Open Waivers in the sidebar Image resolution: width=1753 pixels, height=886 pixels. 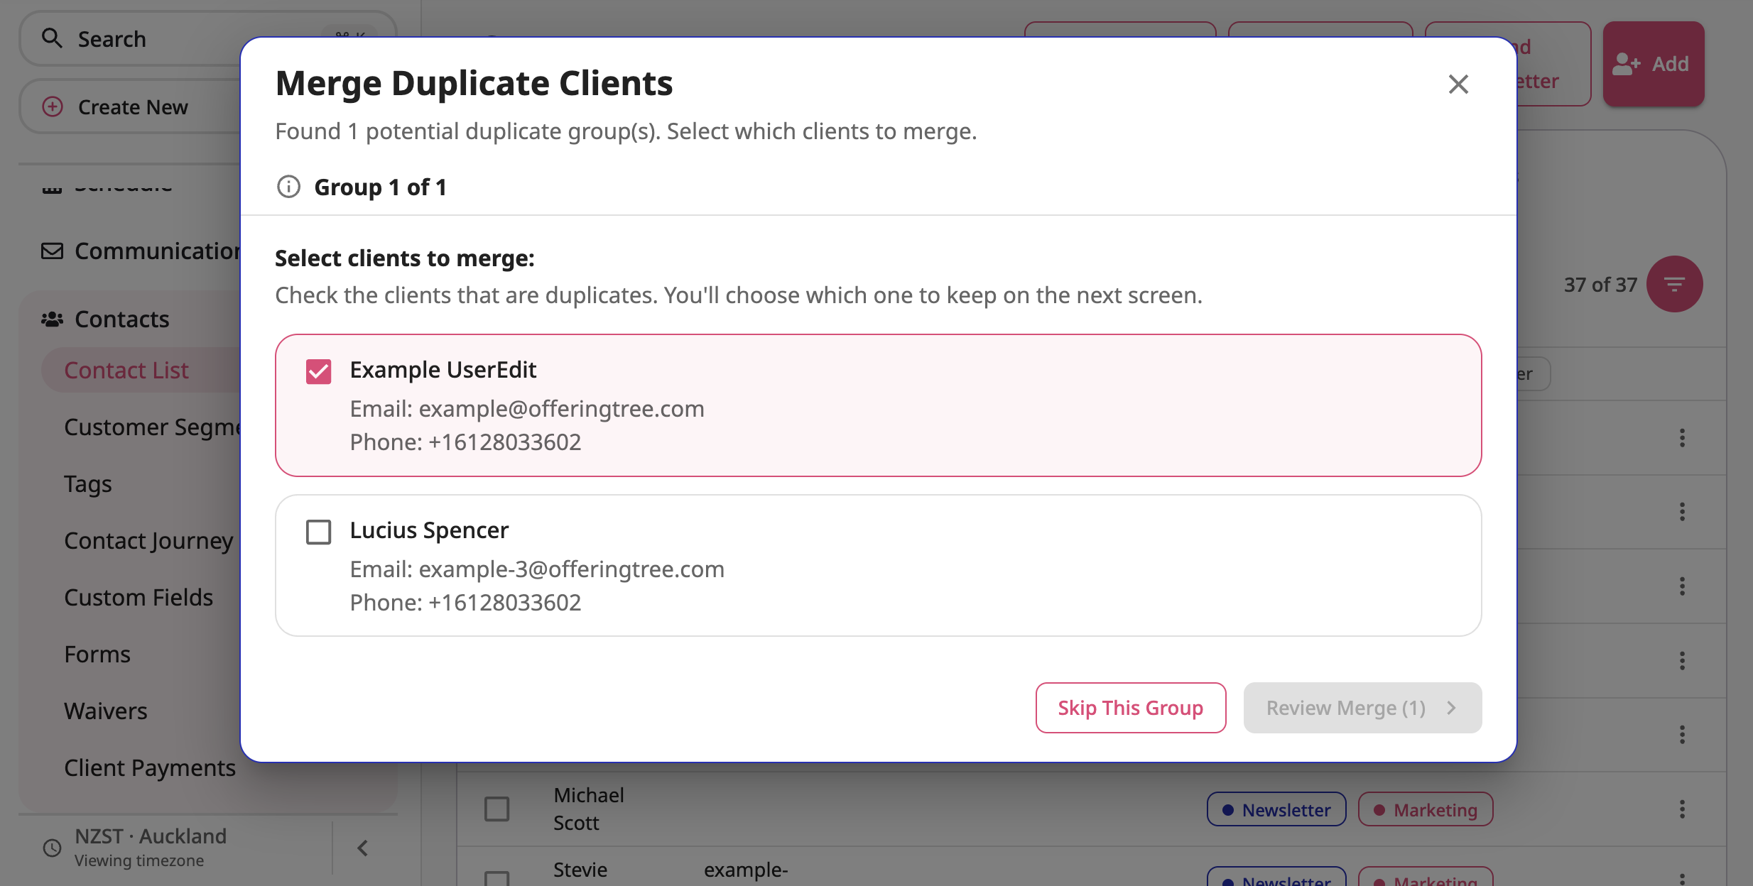[106, 711]
